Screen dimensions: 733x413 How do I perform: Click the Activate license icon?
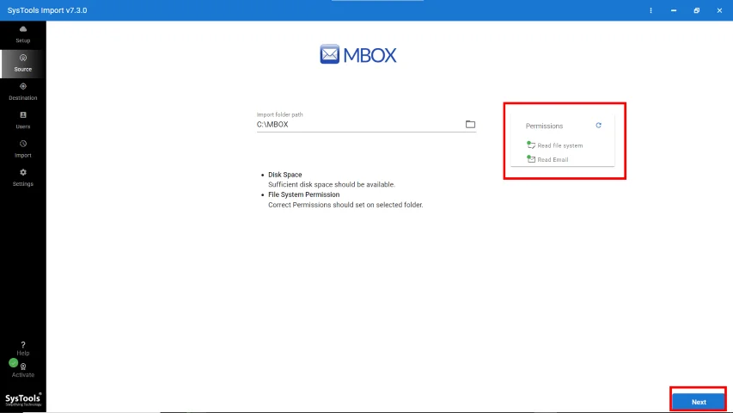(23, 367)
